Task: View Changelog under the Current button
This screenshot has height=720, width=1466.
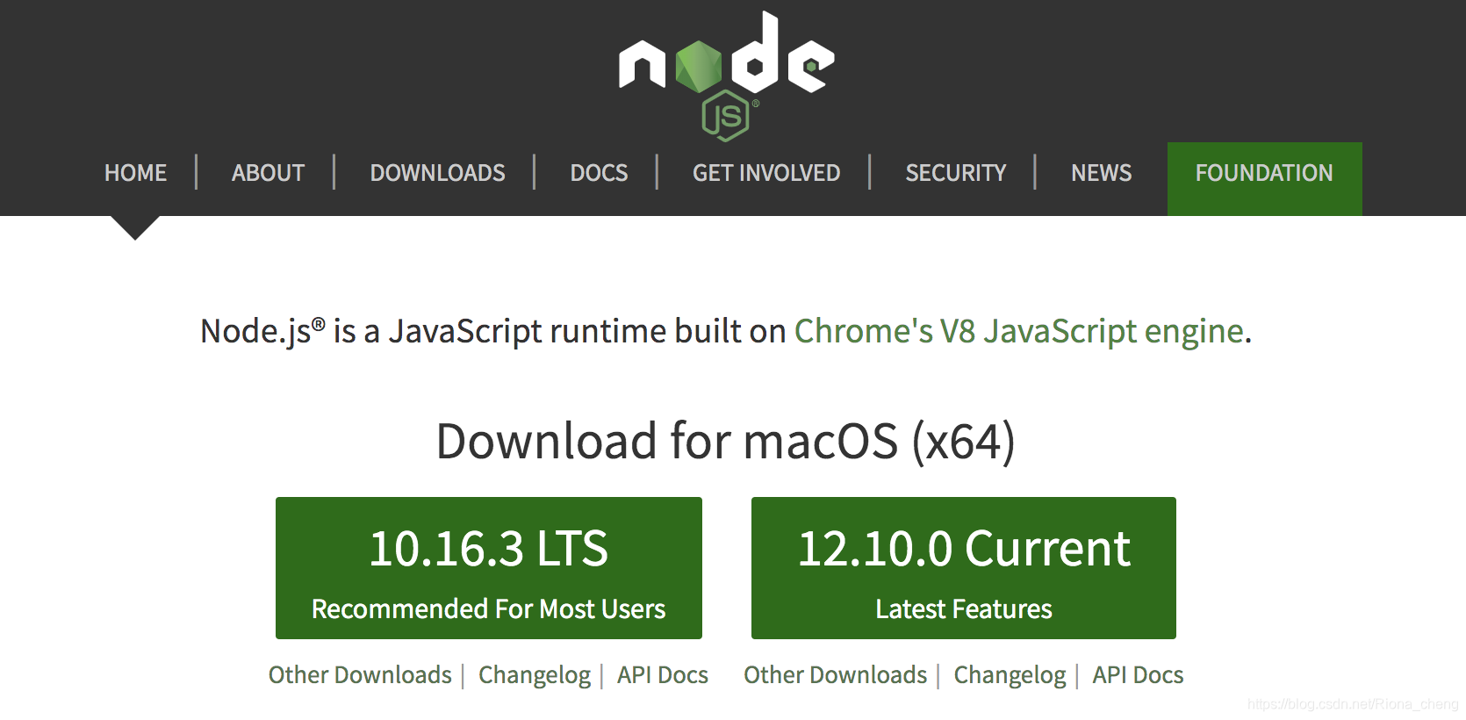Action: 1010,675
